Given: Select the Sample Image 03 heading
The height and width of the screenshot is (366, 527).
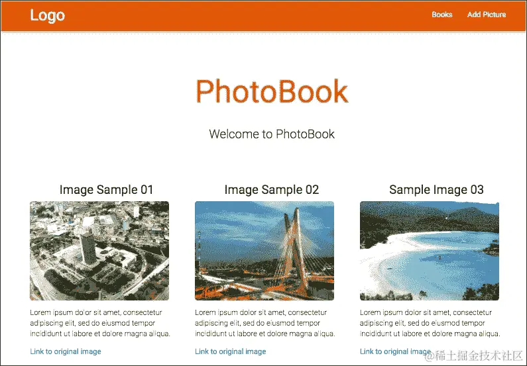Looking at the screenshot, I should (x=436, y=189).
